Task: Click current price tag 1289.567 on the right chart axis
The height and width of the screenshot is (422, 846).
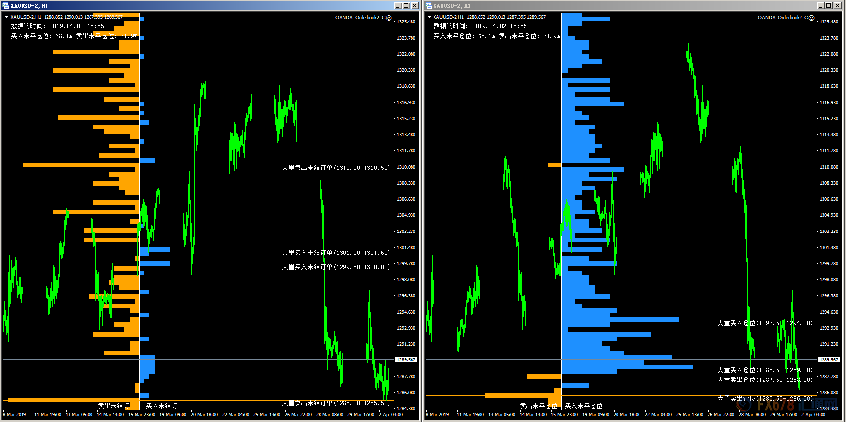Action: (829, 360)
